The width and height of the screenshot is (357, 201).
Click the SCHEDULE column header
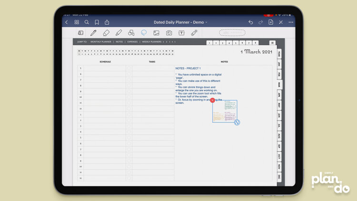click(x=105, y=62)
